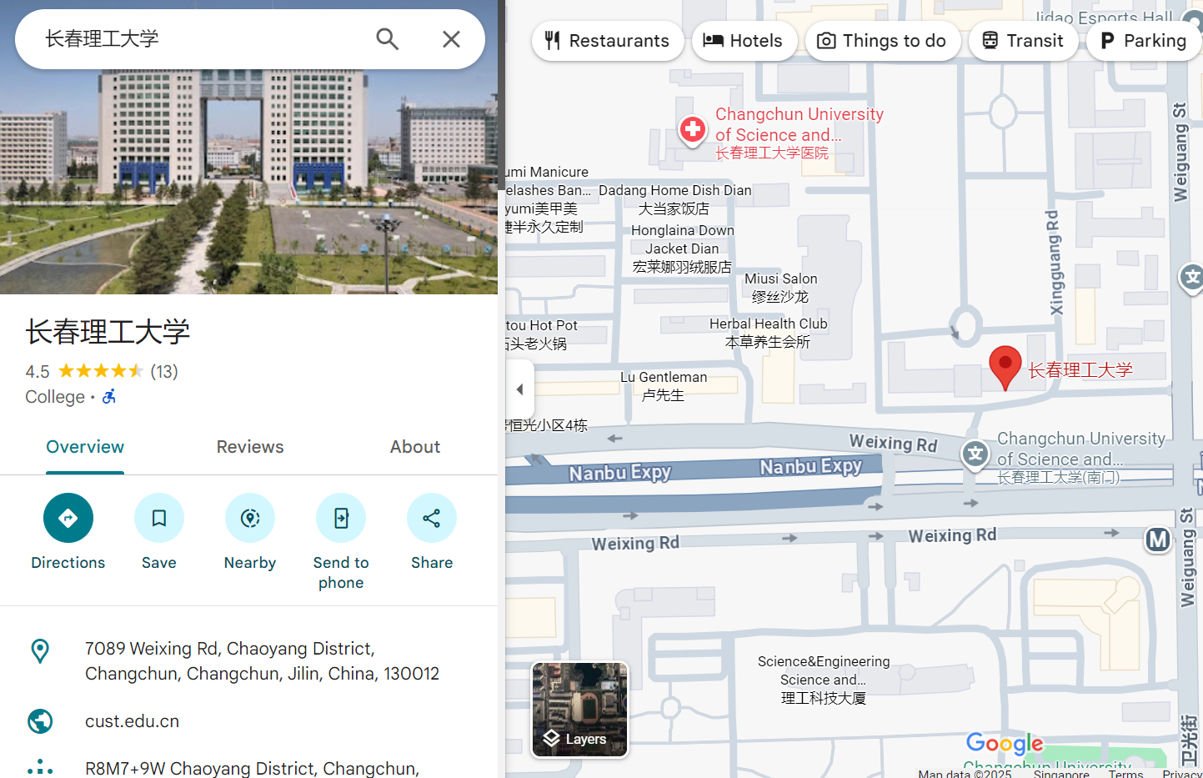
Task: Share this place via Share icon
Action: click(432, 518)
